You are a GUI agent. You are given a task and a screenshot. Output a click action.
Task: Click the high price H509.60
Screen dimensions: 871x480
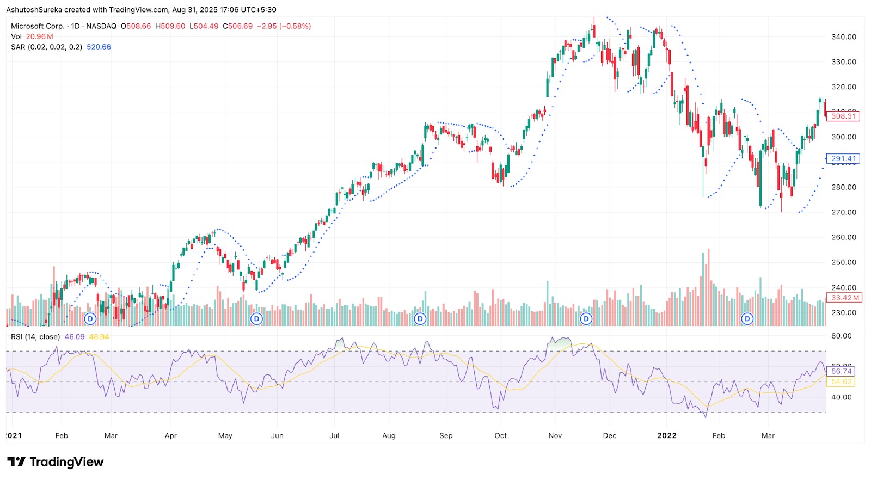(170, 26)
